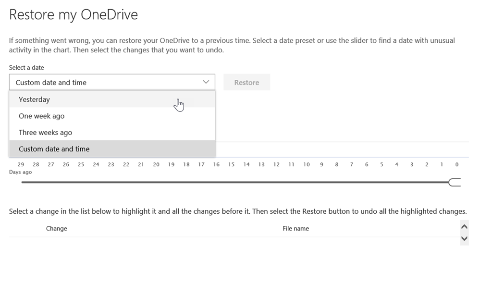Click the File name column header
The image size is (492, 281).
(x=295, y=229)
